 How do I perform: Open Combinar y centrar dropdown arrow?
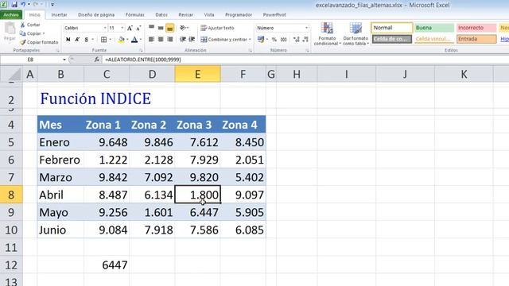pos(250,39)
